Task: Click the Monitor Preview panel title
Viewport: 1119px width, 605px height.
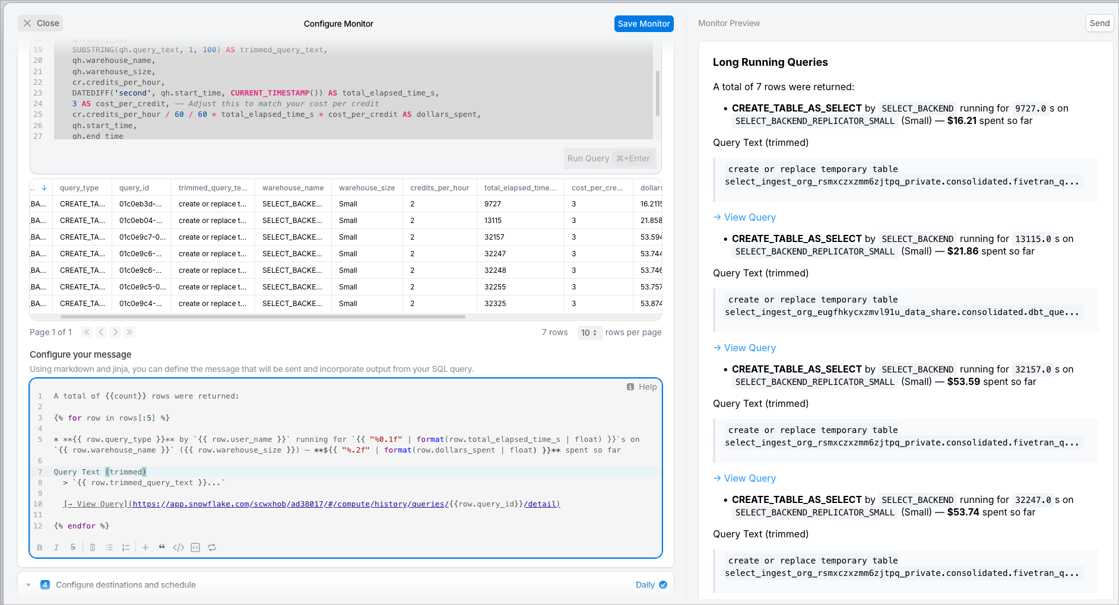Action: pyautogui.click(x=729, y=23)
